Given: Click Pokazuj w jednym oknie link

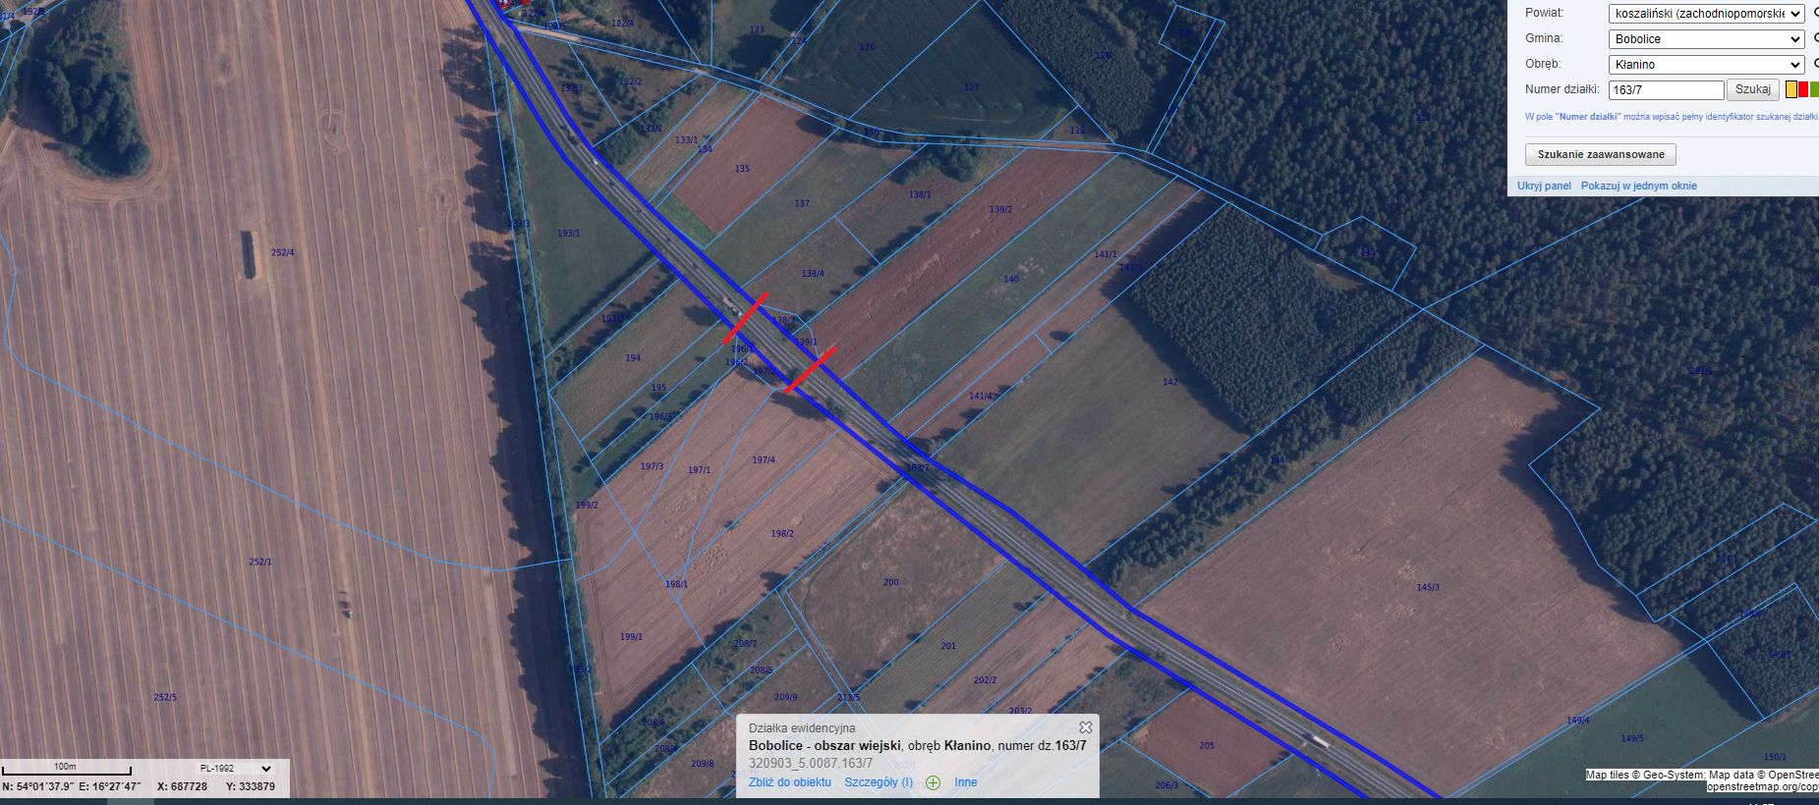Looking at the screenshot, I should [1638, 187].
